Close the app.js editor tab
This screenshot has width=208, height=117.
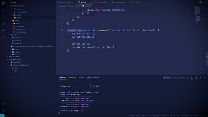(90, 2)
